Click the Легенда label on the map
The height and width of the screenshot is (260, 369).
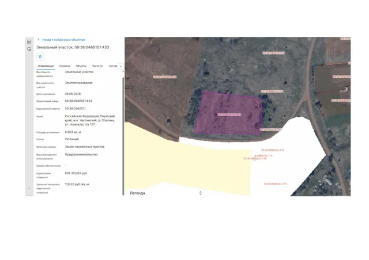click(137, 193)
